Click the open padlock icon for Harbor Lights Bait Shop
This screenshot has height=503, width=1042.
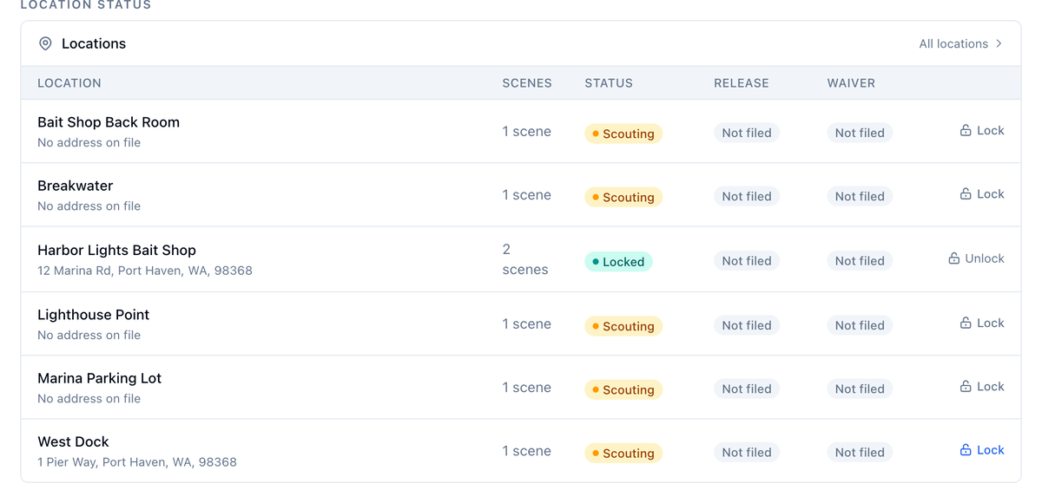point(954,258)
